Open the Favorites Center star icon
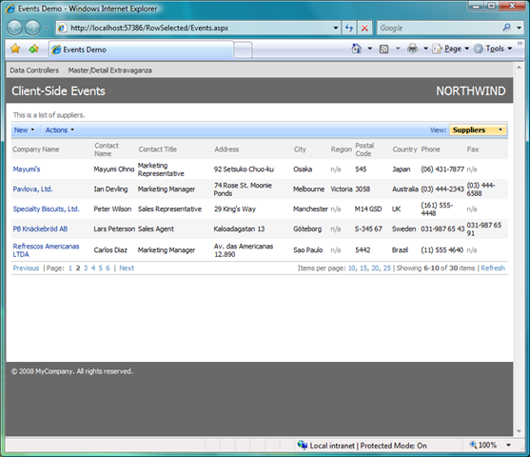Viewport: 530px width, 457px height. [15, 50]
